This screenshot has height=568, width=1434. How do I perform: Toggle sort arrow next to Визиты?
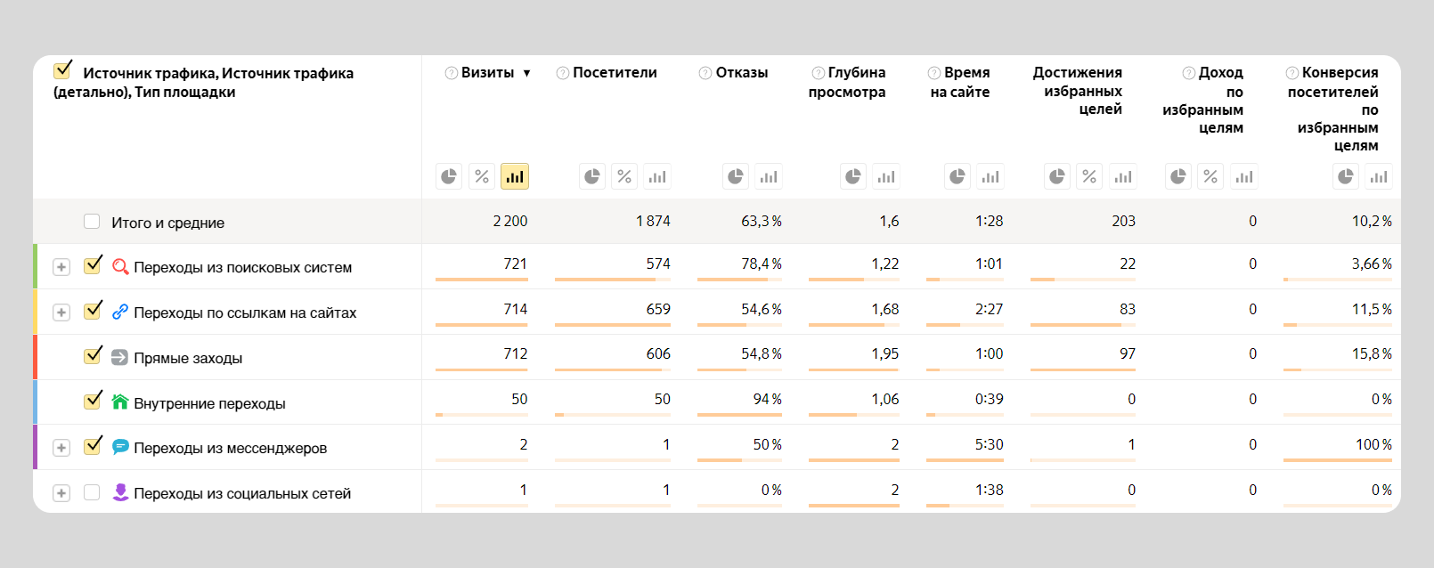tap(526, 73)
